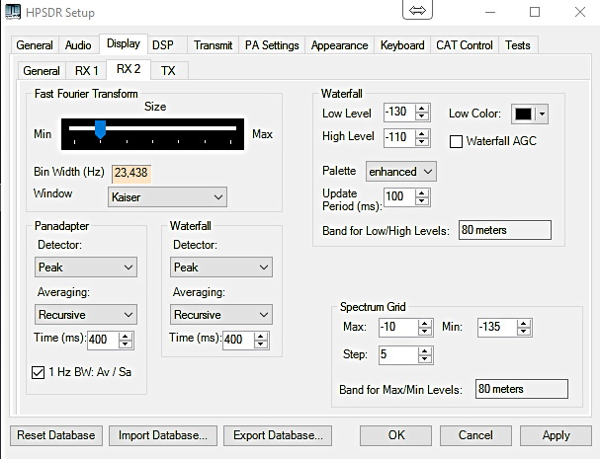Screen dimensions: 600x459
Task: Open the Panadapter Detector dropdown
Action: [86, 268]
